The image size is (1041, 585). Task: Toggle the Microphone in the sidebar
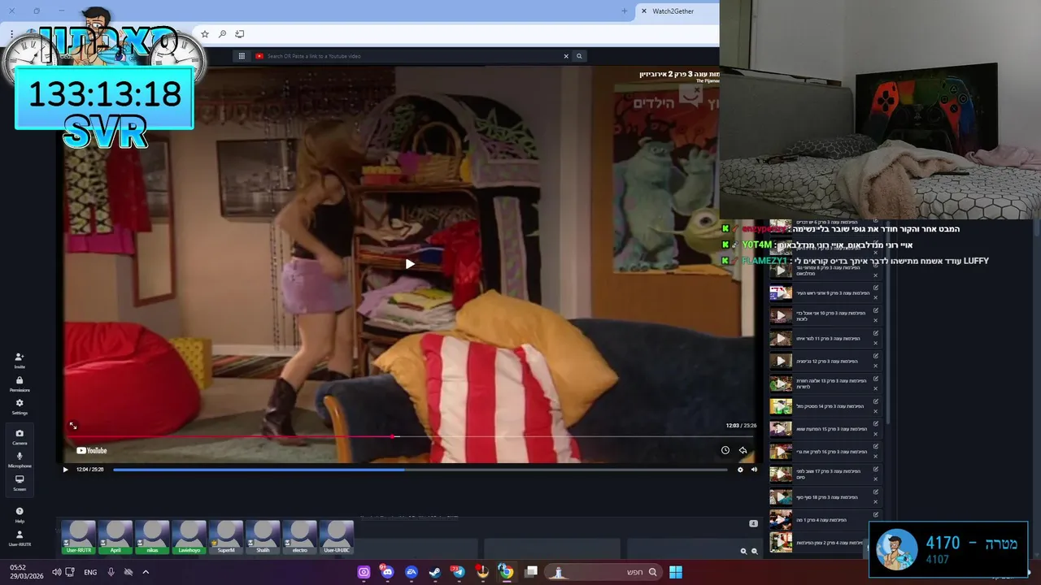point(20,460)
